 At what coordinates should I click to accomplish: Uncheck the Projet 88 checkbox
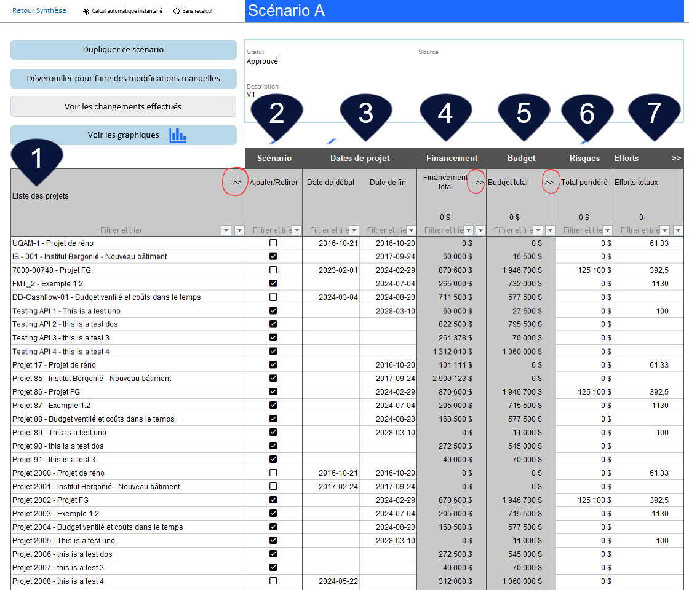click(273, 419)
